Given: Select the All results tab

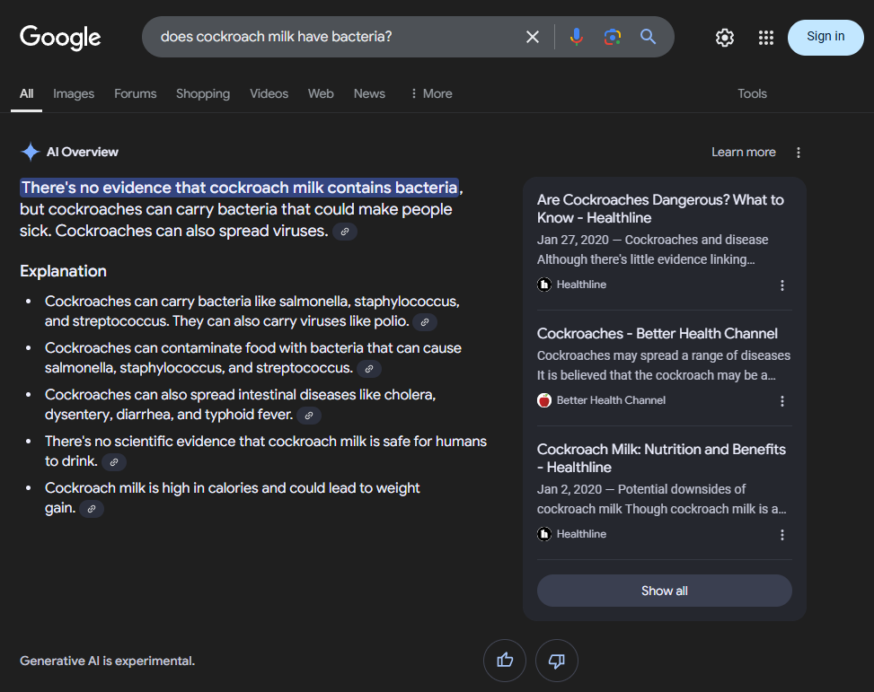Looking at the screenshot, I should [26, 93].
